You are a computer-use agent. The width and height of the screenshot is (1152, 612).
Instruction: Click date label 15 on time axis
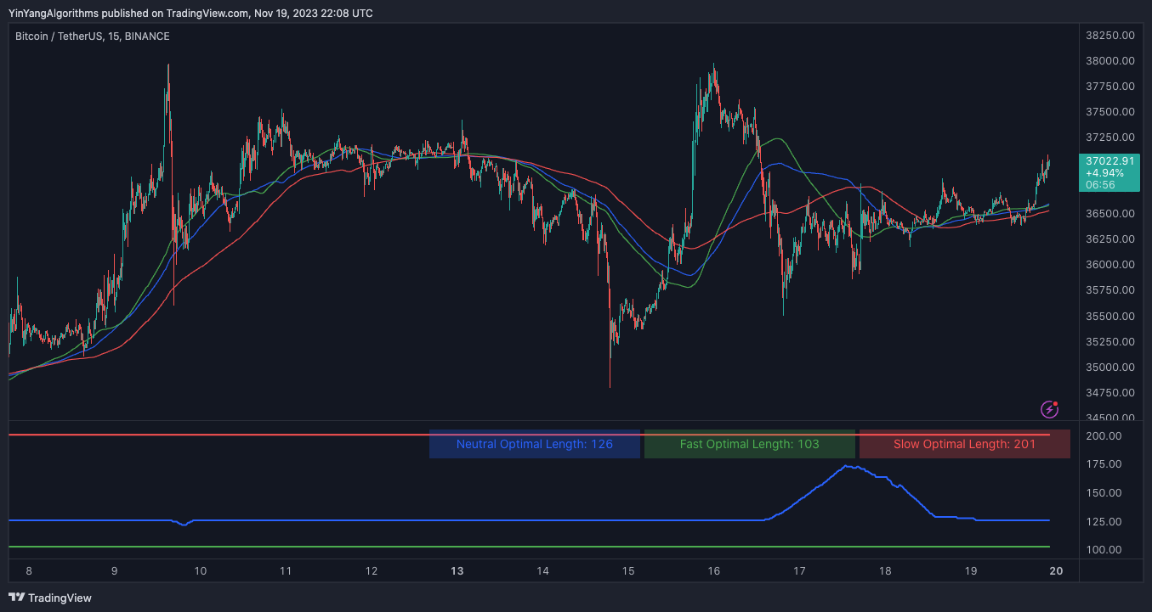click(x=628, y=571)
